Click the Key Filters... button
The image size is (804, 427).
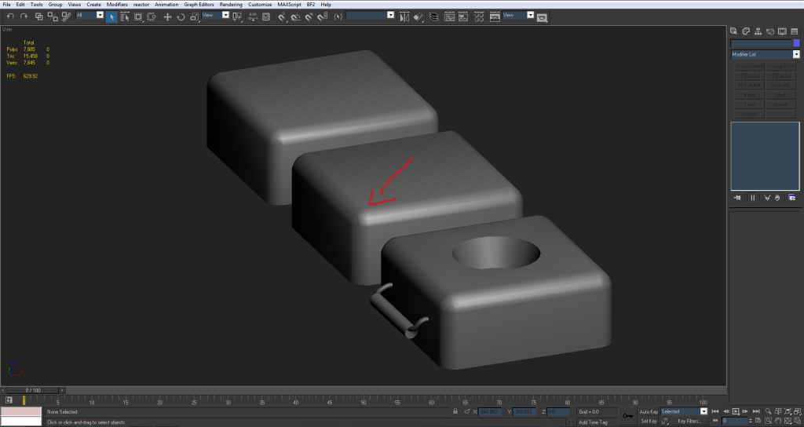pyautogui.click(x=689, y=421)
